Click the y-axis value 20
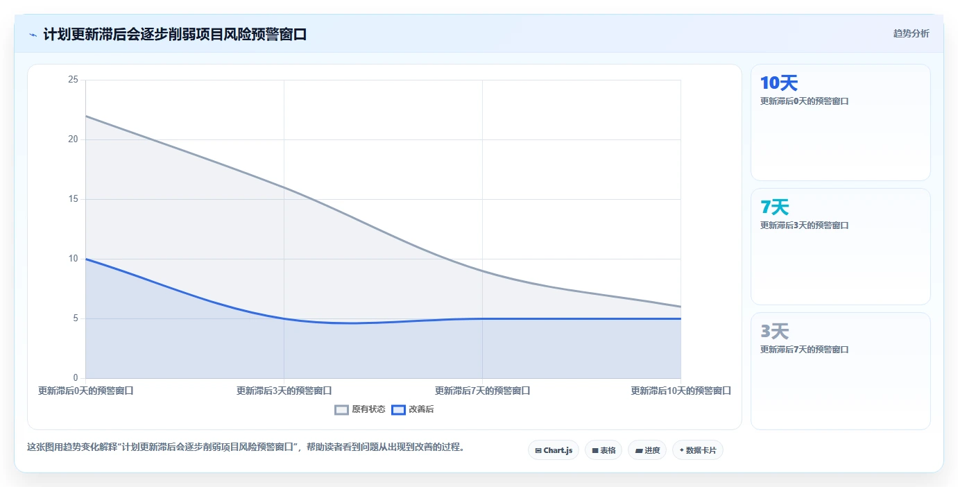 pos(73,139)
